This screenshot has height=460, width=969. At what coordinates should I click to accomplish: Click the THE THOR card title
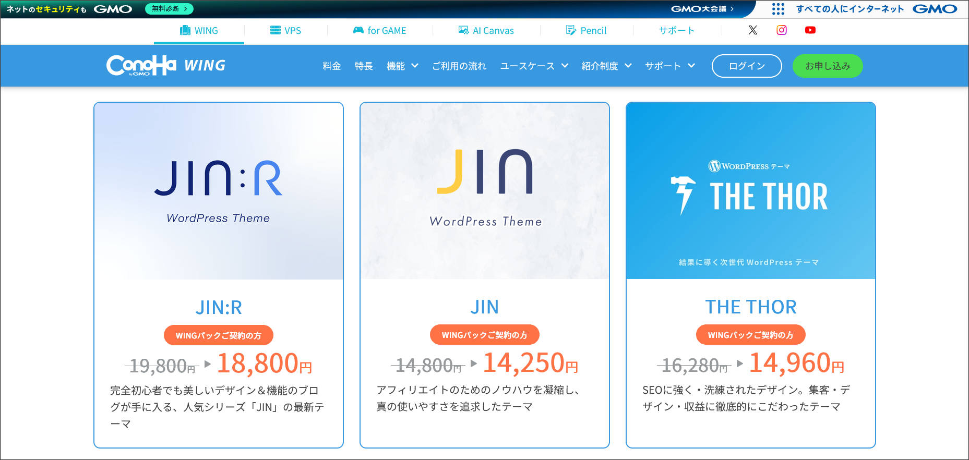(x=751, y=307)
